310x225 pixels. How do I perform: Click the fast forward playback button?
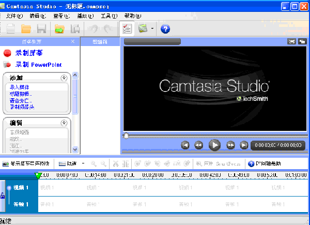click(230, 145)
